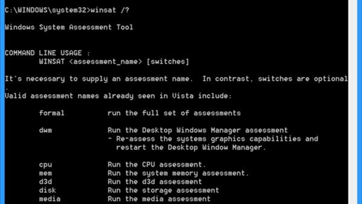Click the 'formal' assessment name
Viewport: 362px width, 204px height.
pos(52,113)
